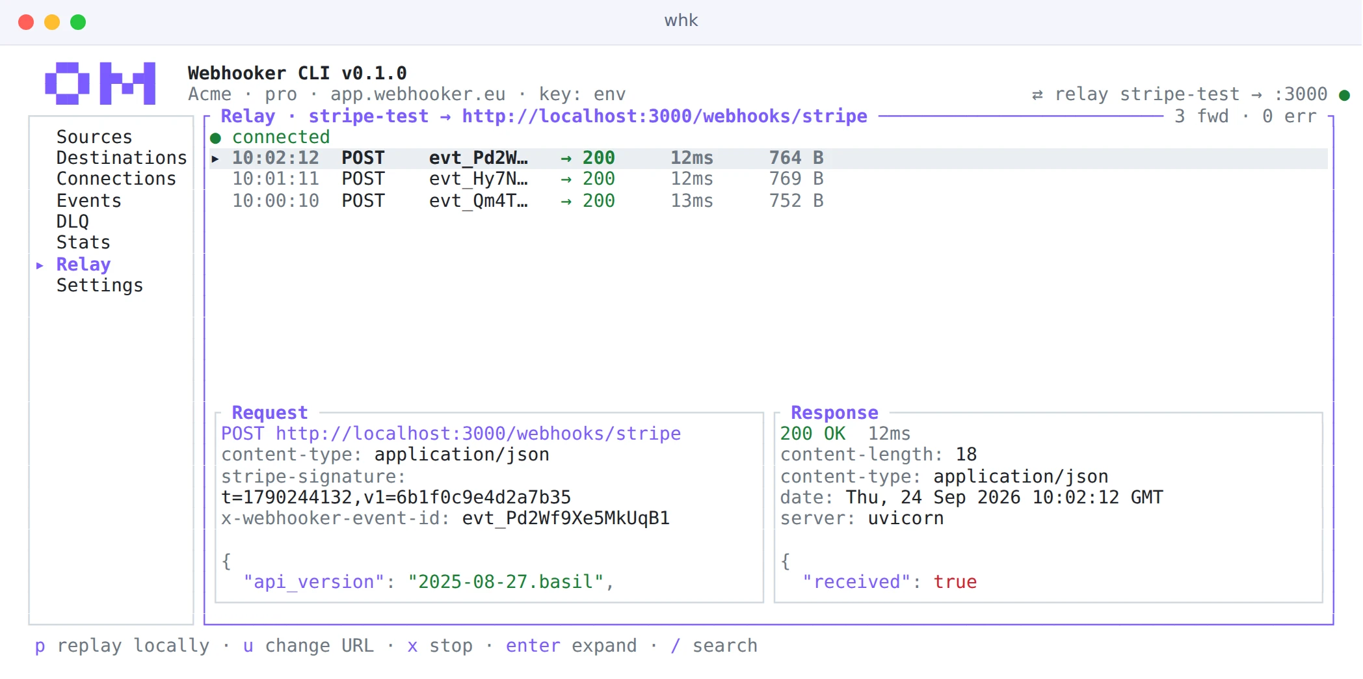Click the stripe-signature value line
Image resolution: width=1363 pixels, height=679 pixels.
click(395, 498)
